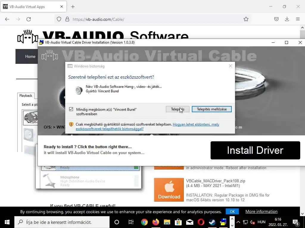Go back in Firefox browser
The width and height of the screenshot is (305, 228).
[x=7, y=19]
